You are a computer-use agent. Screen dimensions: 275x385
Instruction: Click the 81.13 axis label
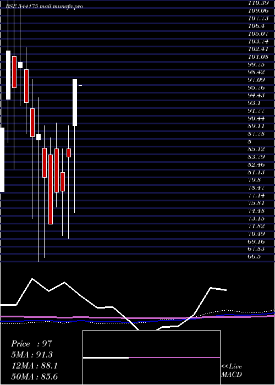click(256, 172)
